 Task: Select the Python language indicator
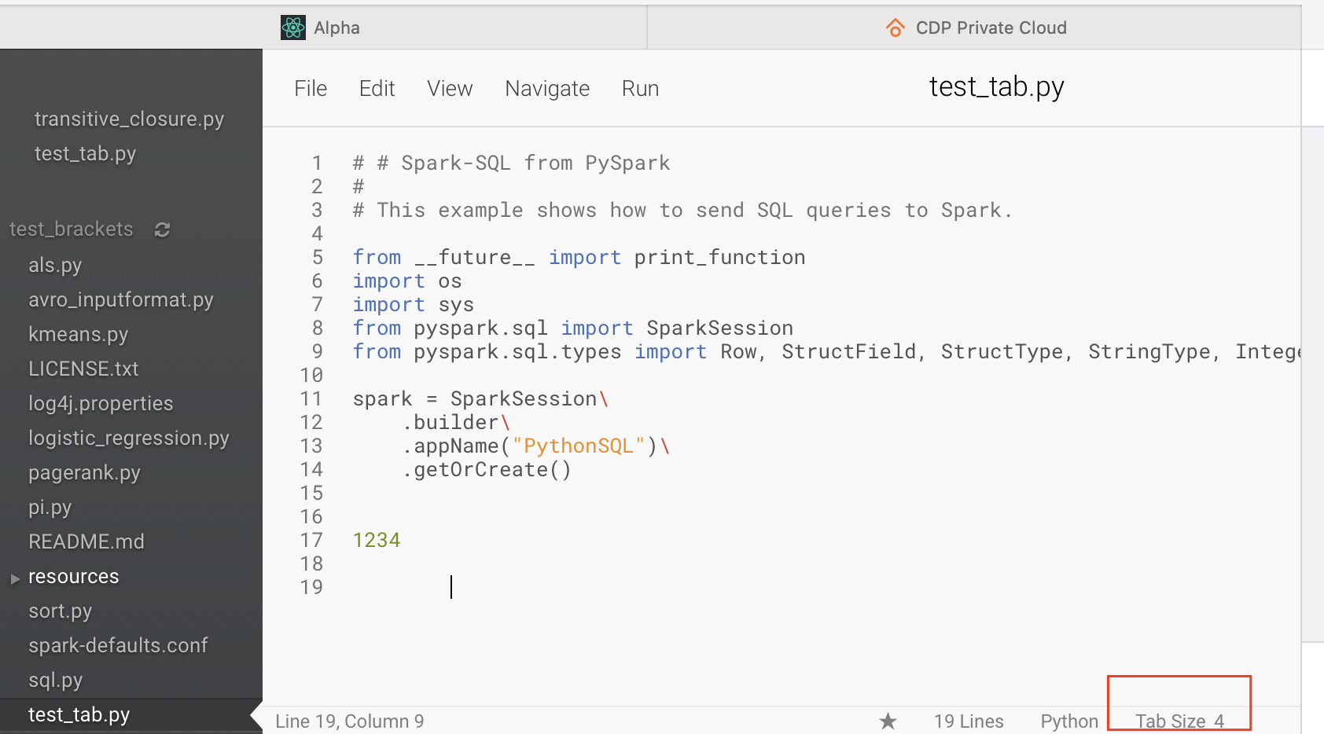pos(1068,721)
